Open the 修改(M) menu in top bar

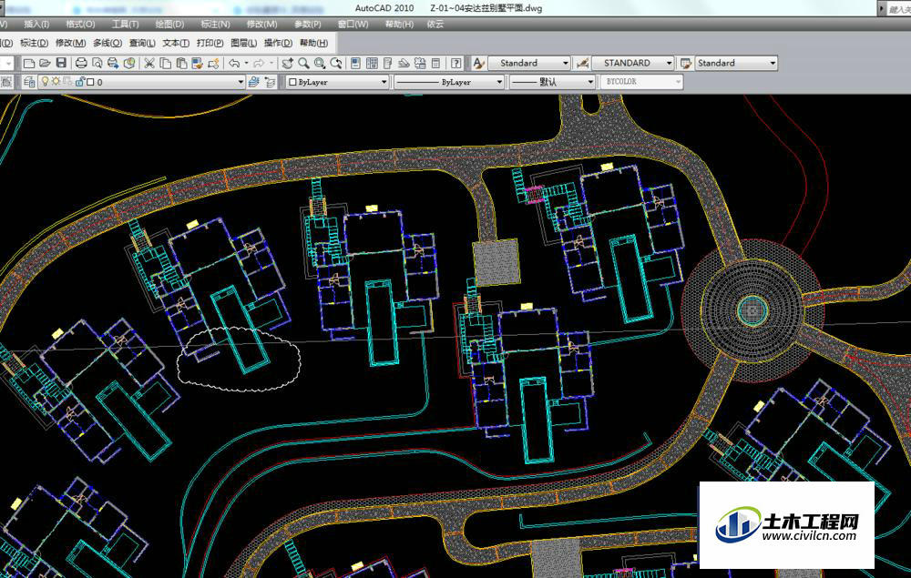point(261,25)
